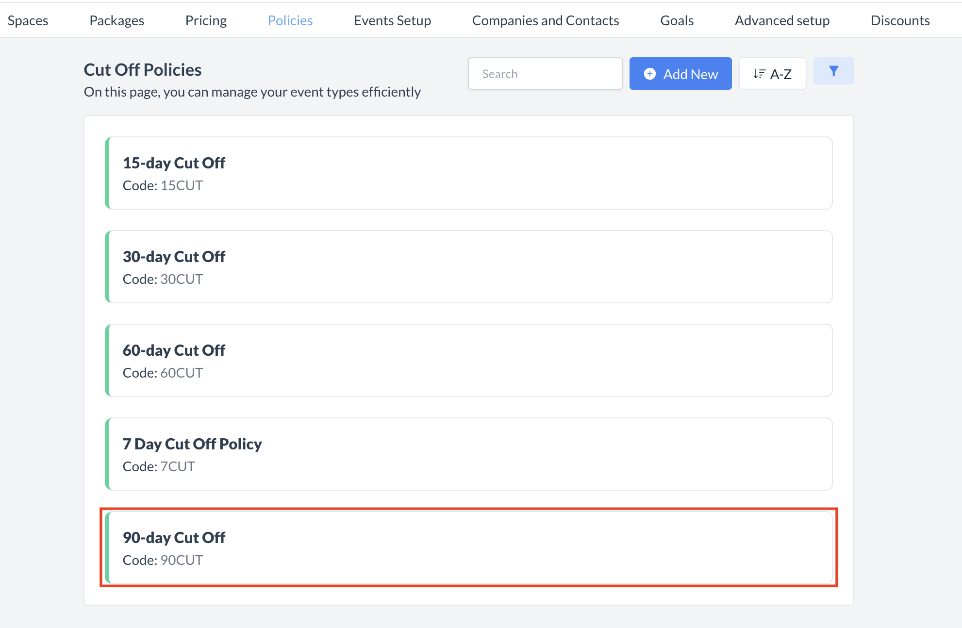This screenshot has height=628, width=962.
Task: Click into the Search field
Action: [x=545, y=74]
